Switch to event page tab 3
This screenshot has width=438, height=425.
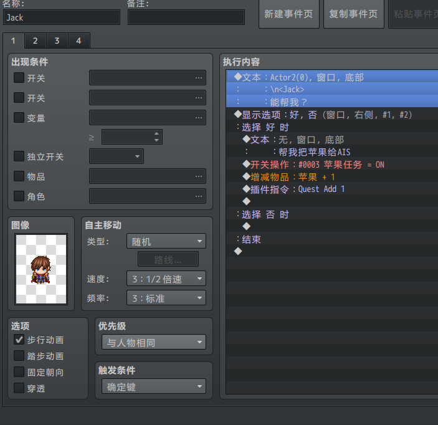[57, 41]
